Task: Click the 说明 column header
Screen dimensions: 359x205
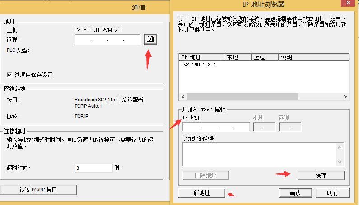Action: pyautogui.click(x=313, y=57)
